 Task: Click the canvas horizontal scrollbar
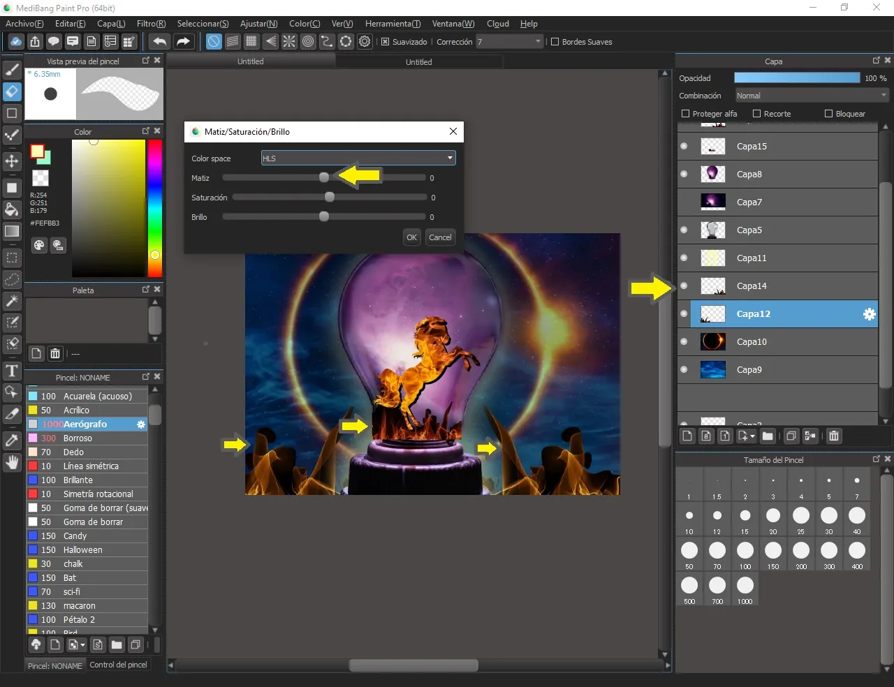click(413, 665)
